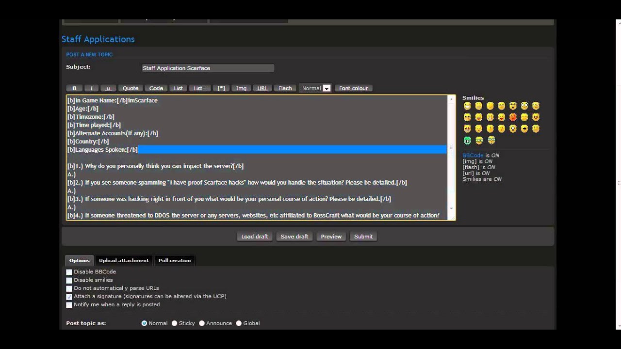Insert the Geek glasses smiley
The height and width of the screenshot is (349, 621).
pyautogui.click(x=479, y=141)
